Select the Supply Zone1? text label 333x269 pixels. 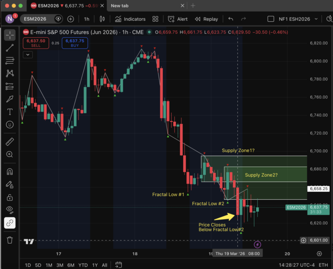238,151
